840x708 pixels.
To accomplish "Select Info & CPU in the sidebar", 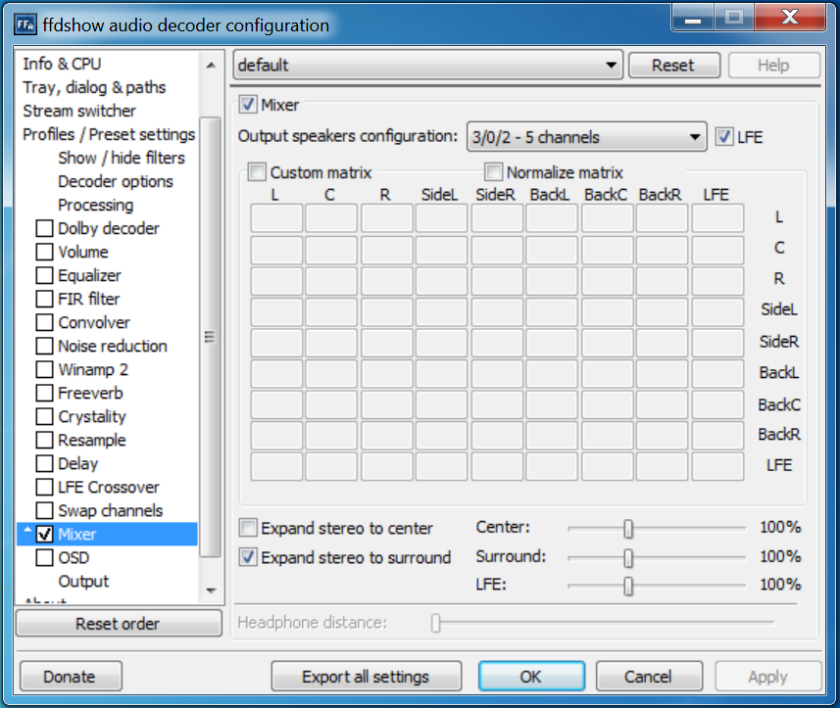I will click(62, 64).
